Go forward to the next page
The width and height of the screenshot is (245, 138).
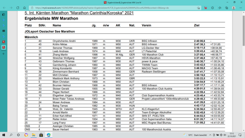(11, 8)
